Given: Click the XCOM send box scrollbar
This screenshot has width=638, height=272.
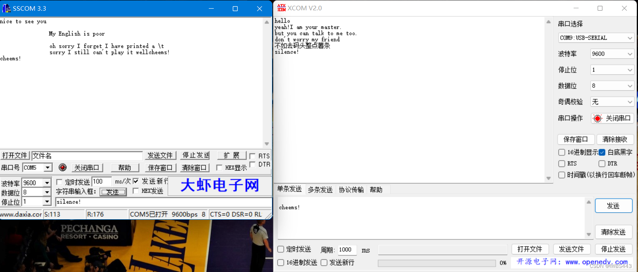Looking at the screenshot, I should [x=588, y=218].
